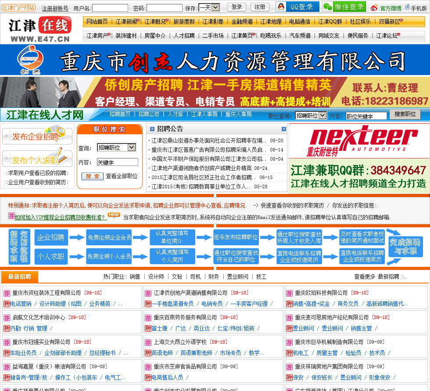Open the 查询 dropdown in 职位搜索 panel
Screen dimensions: 430x391
click(x=117, y=147)
